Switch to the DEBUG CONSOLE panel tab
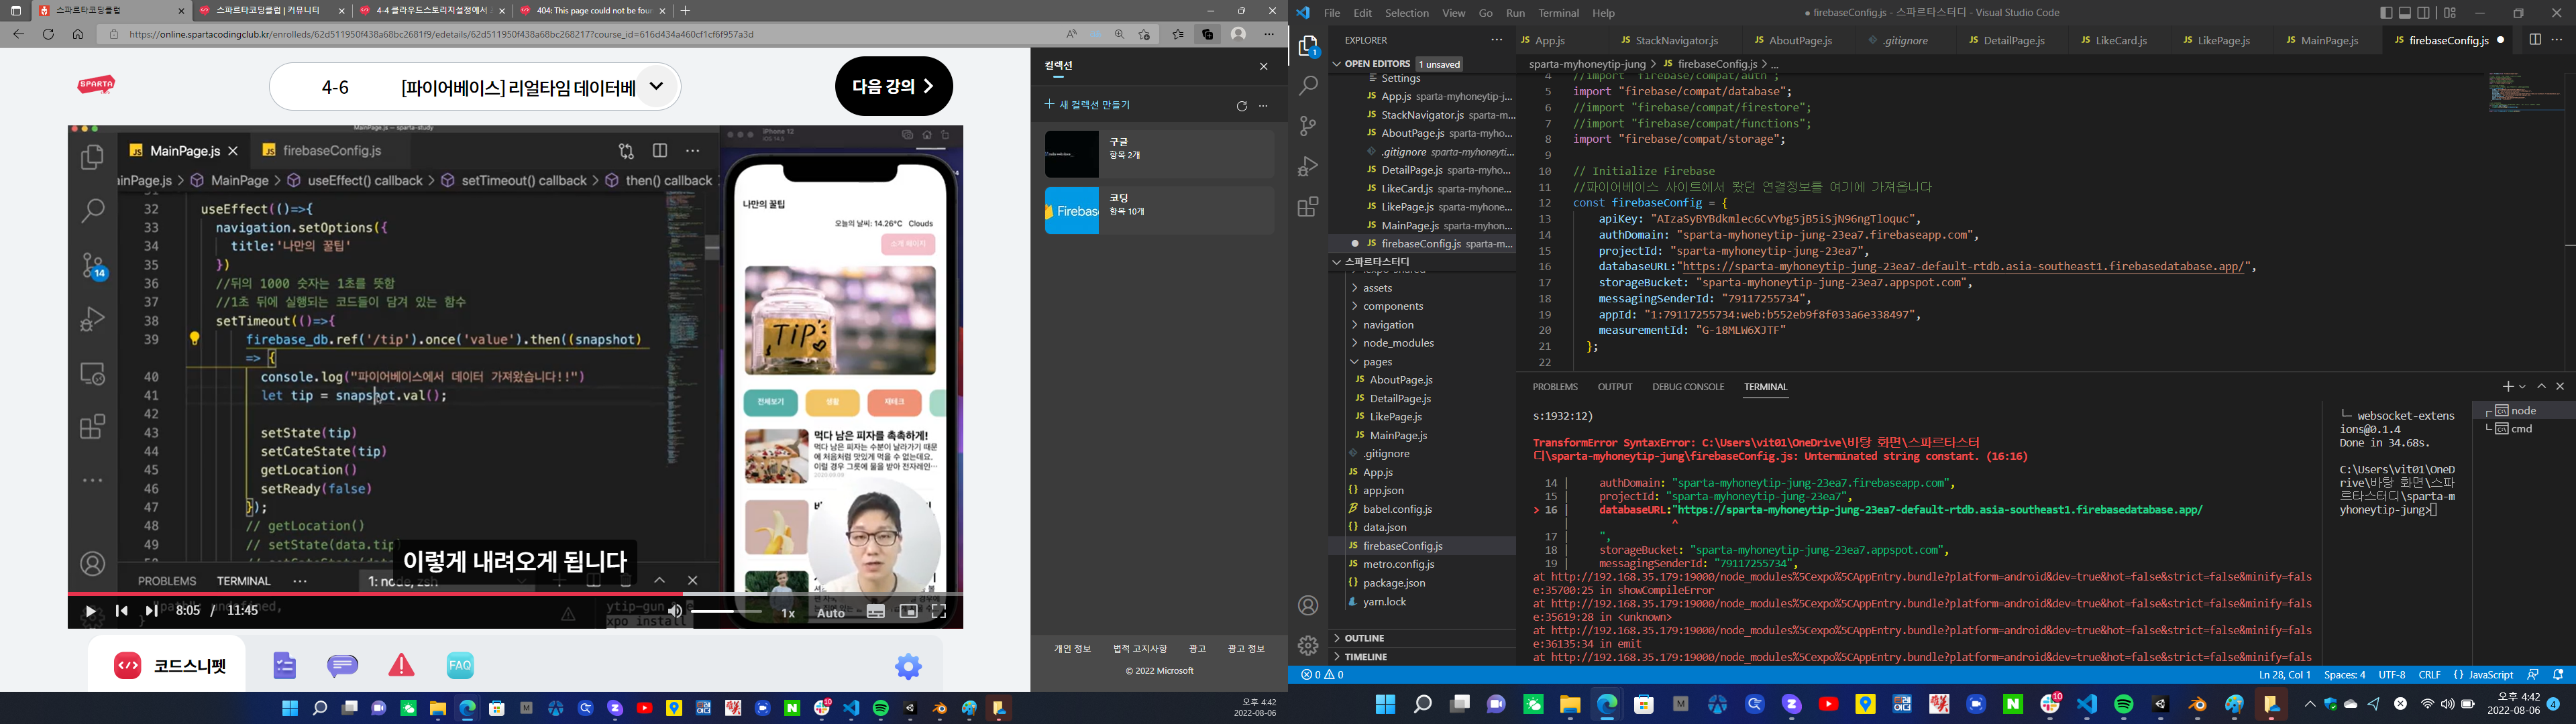 (x=1688, y=387)
